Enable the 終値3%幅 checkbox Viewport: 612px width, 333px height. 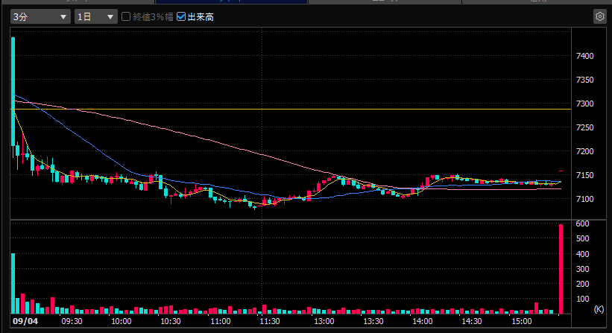pos(126,16)
